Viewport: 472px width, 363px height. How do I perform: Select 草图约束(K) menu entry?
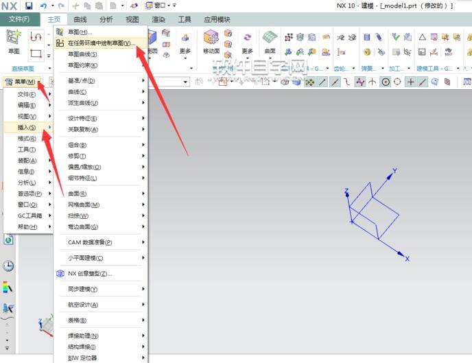(101, 65)
